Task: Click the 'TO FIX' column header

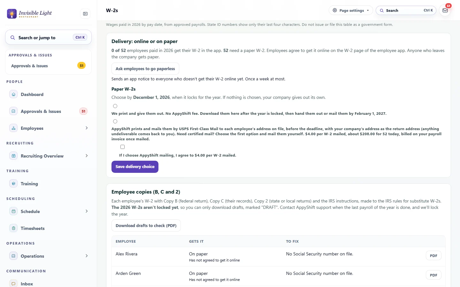Action: pyautogui.click(x=292, y=241)
